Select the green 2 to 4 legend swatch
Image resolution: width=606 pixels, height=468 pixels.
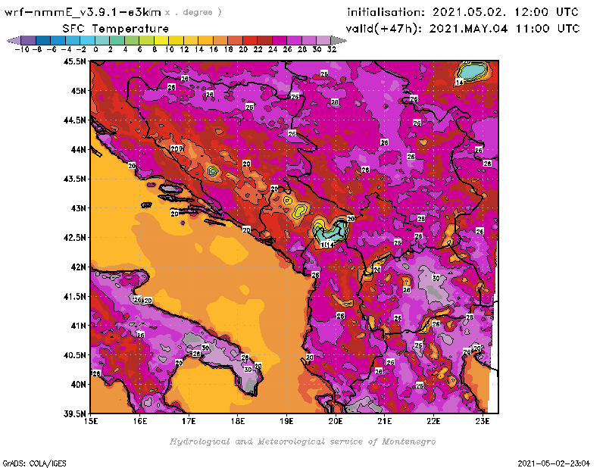[117, 40]
